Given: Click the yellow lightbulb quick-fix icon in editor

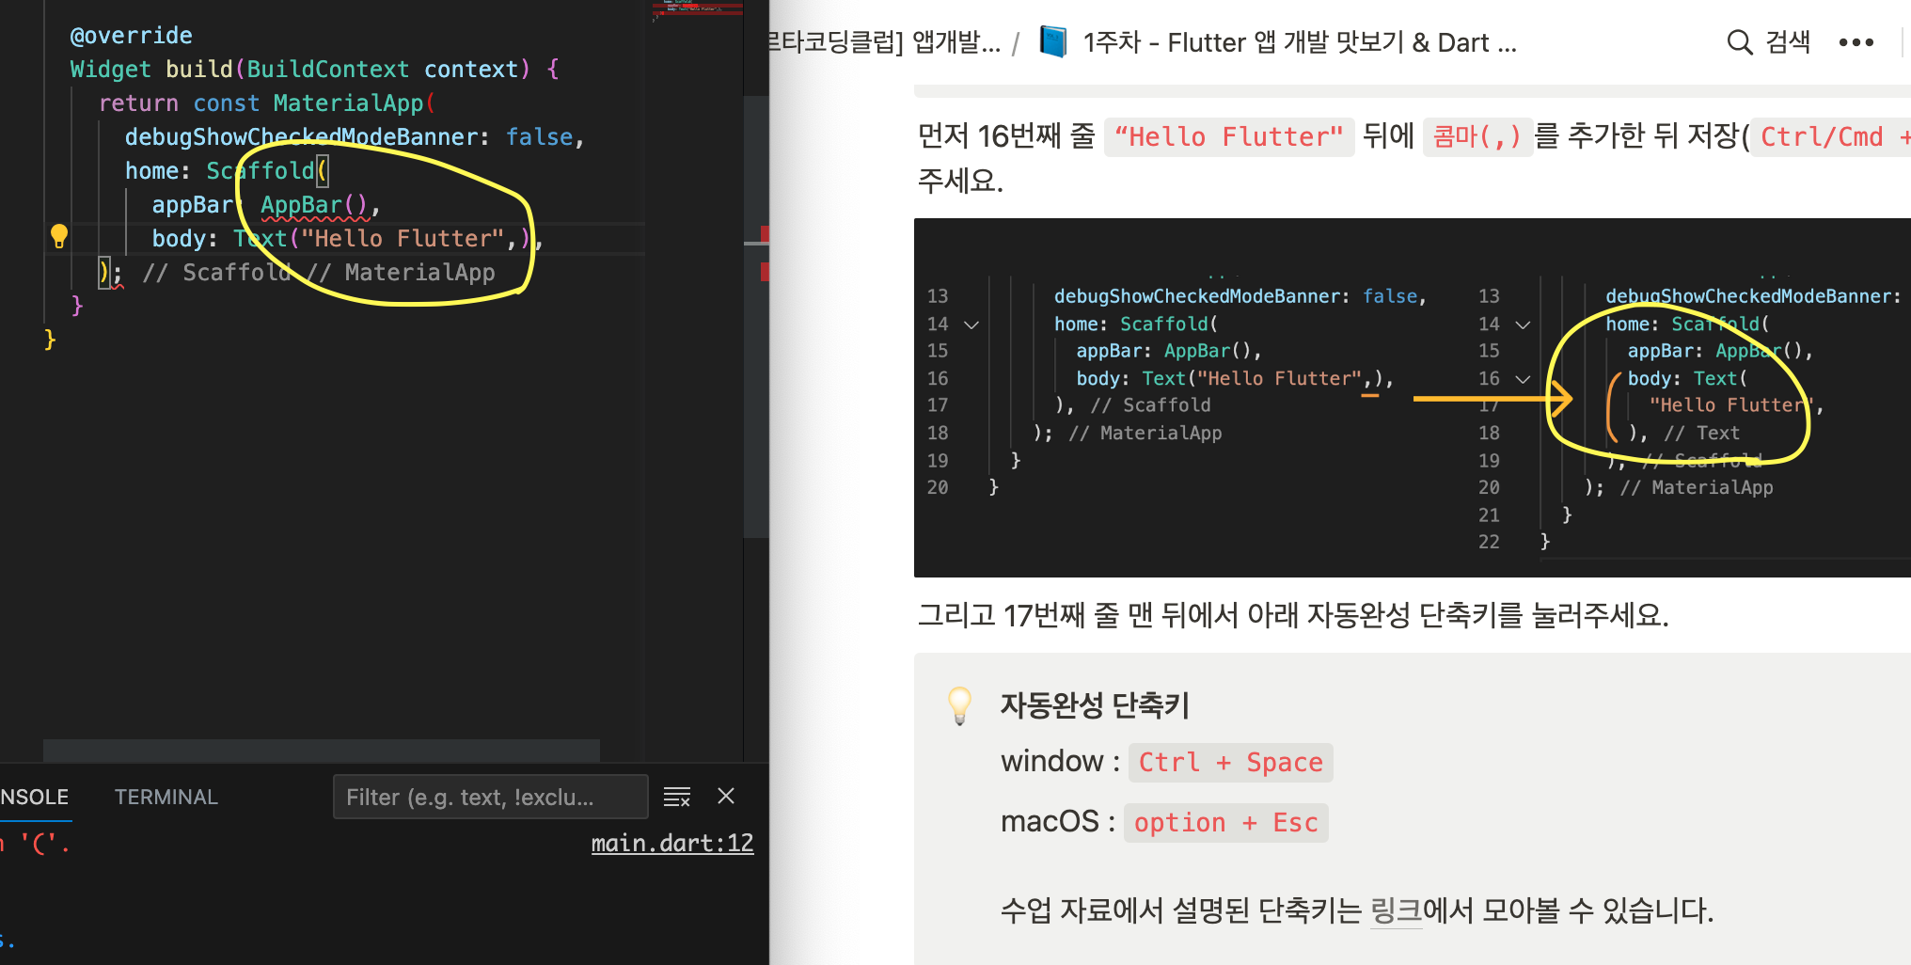Looking at the screenshot, I should [x=59, y=236].
